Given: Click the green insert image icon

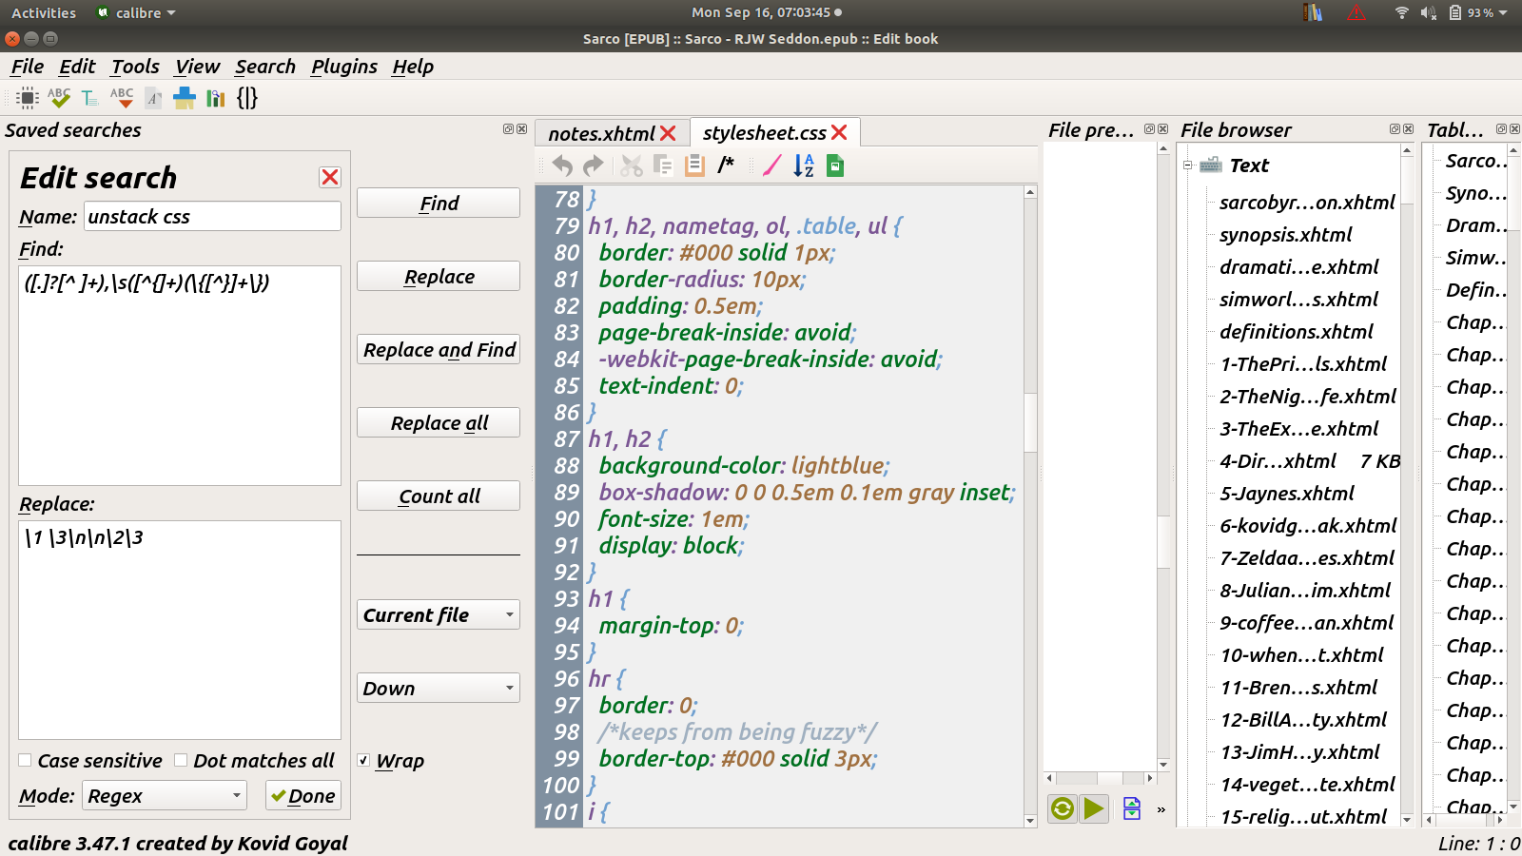Looking at the screenshot, I should coord(835,165).
